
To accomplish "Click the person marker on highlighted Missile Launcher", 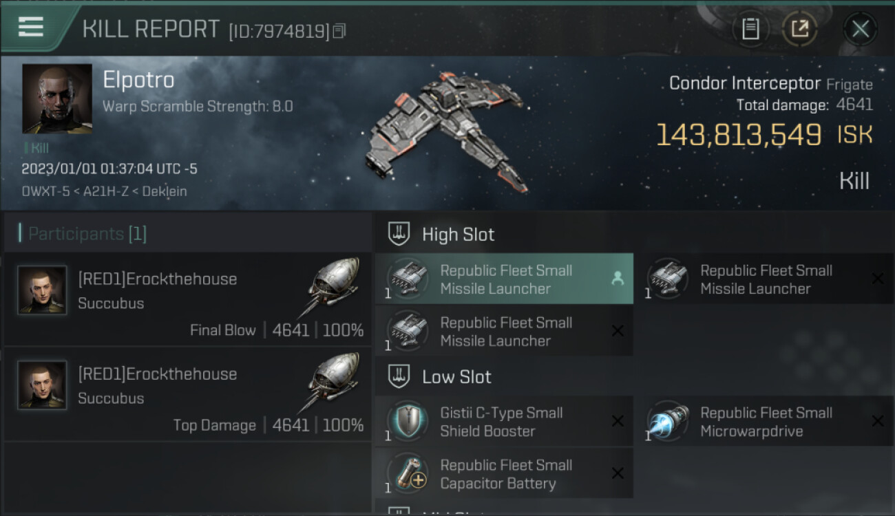I will click(x=618, y=279).
